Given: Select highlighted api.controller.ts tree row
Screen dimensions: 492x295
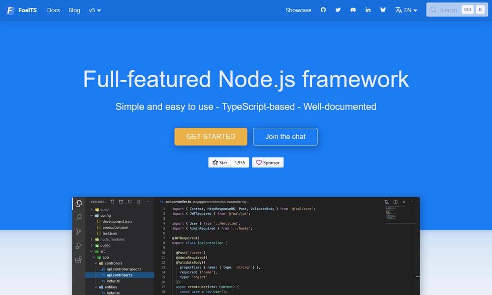Looking at the screenshot, I should tap(120, 275).
